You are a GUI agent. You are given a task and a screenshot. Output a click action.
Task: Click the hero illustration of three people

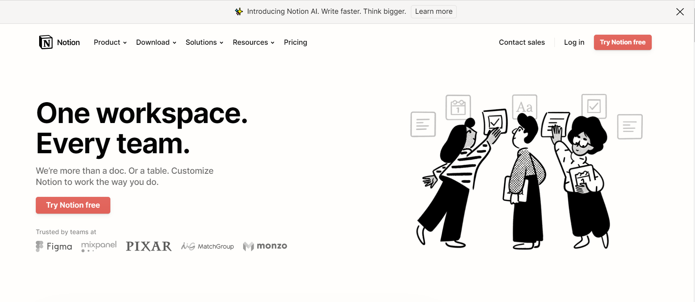[526, 172]
